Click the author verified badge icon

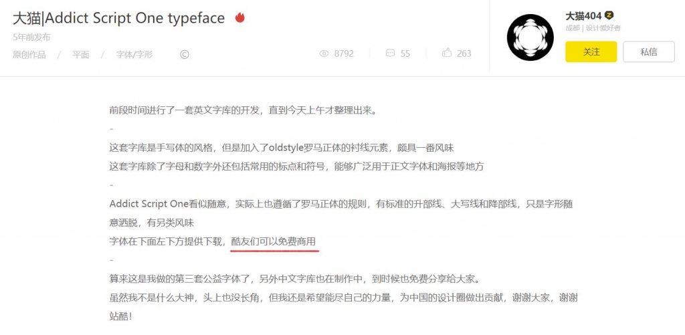pos(609,16)
